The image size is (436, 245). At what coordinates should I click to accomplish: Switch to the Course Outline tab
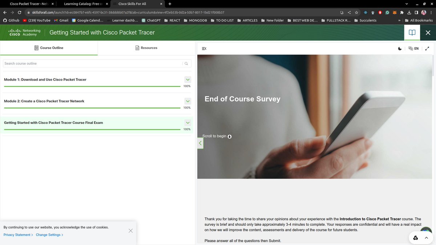[x=49, y=48]
